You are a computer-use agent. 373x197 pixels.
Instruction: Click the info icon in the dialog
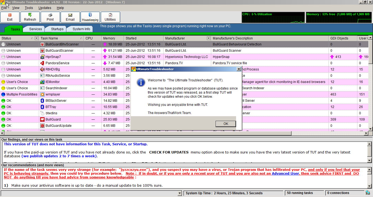click(141, 82)
